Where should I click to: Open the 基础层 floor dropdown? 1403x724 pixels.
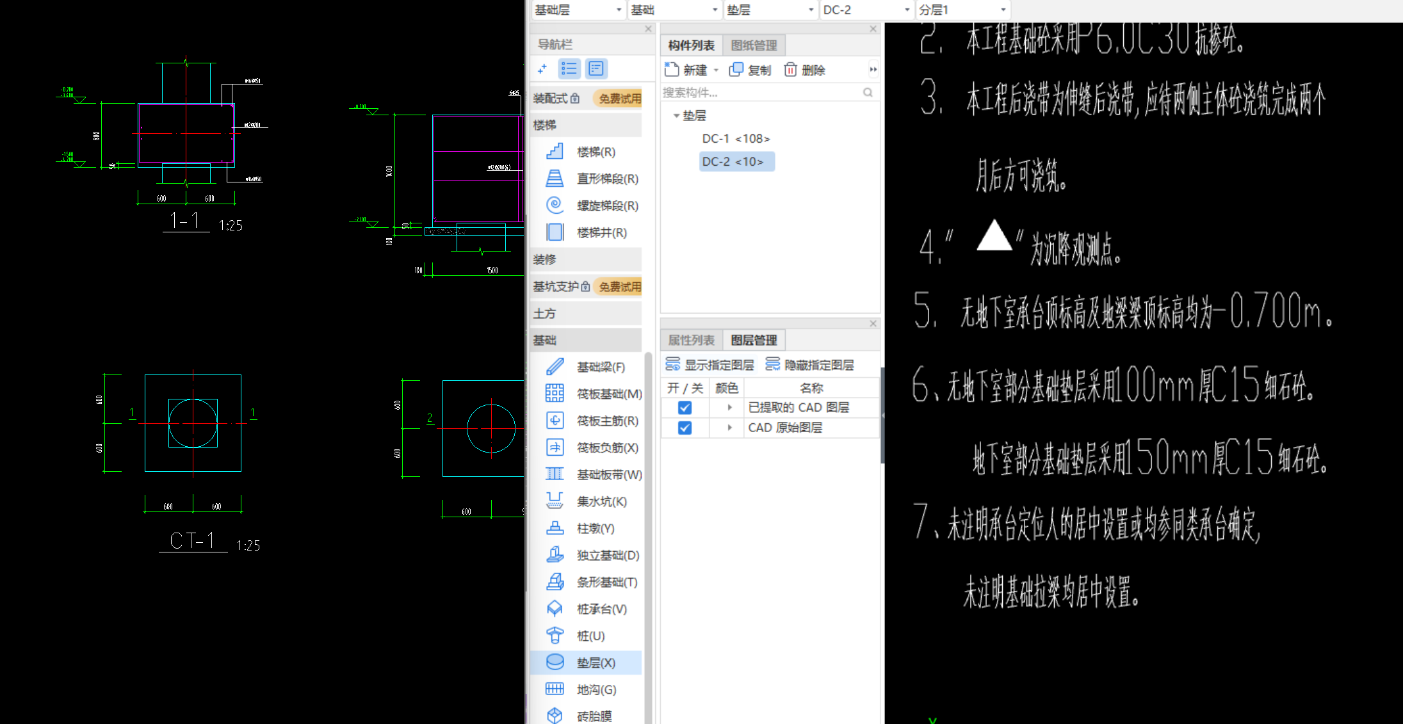[578, 10]
